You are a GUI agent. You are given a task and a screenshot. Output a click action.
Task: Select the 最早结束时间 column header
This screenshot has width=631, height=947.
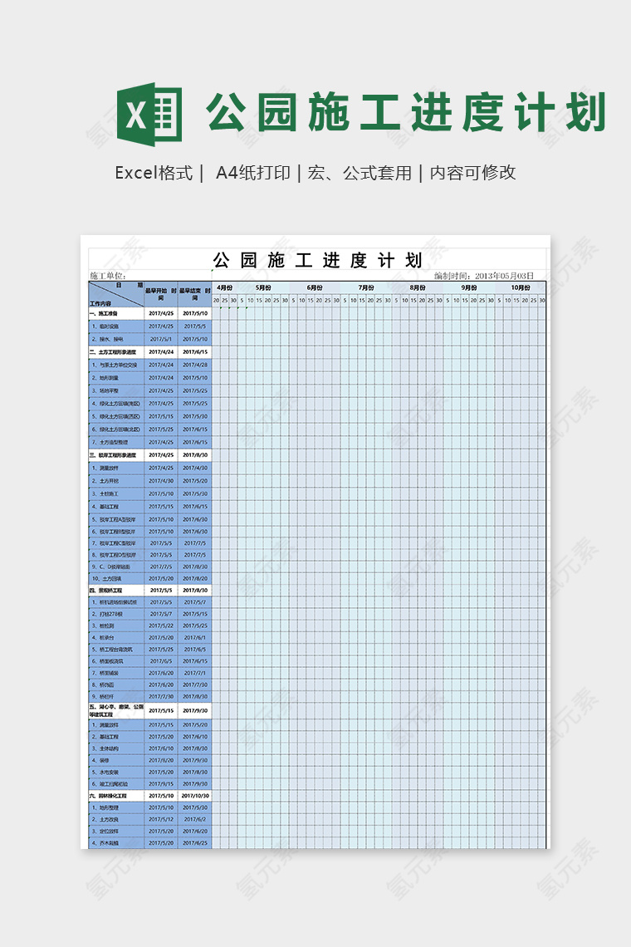(195, 295)
